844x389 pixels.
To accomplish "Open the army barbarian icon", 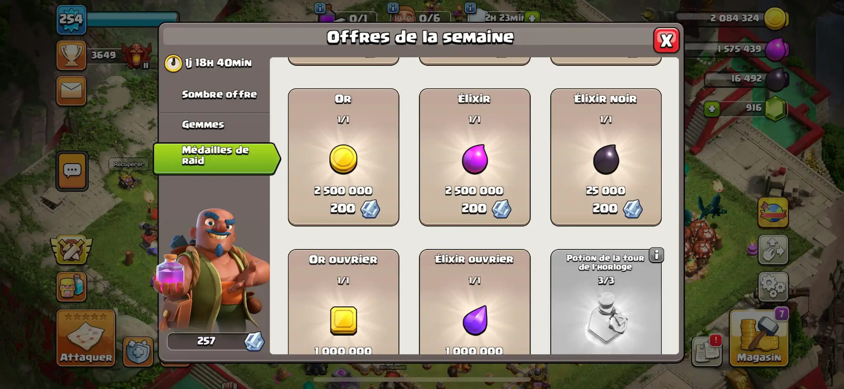I will click(71, 287).
